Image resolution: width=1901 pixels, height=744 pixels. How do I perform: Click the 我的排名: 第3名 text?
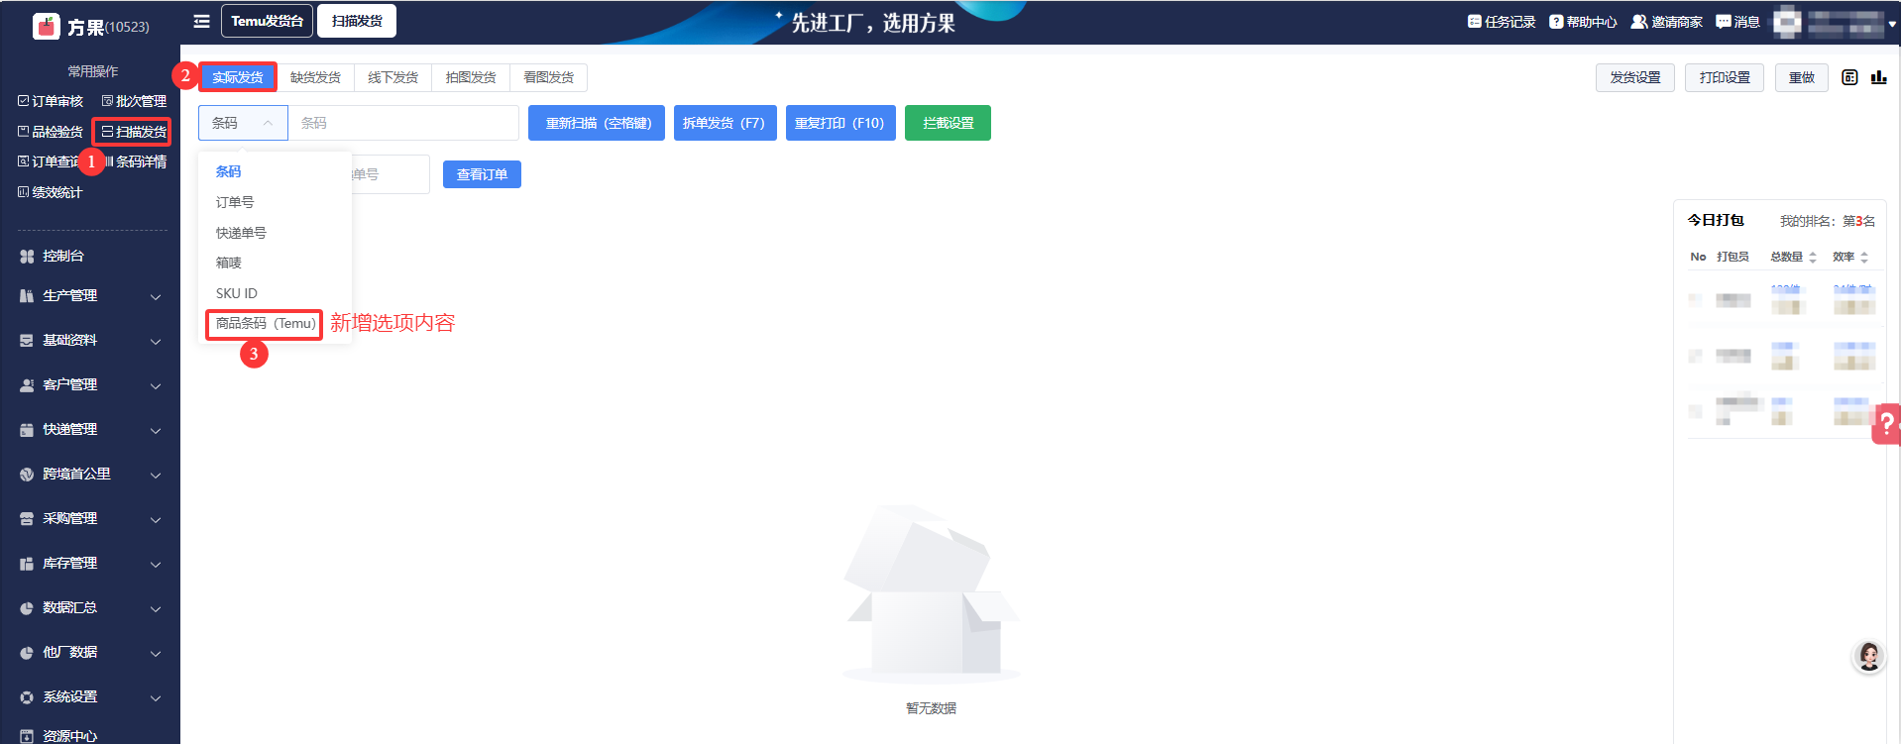[1828, 221]
